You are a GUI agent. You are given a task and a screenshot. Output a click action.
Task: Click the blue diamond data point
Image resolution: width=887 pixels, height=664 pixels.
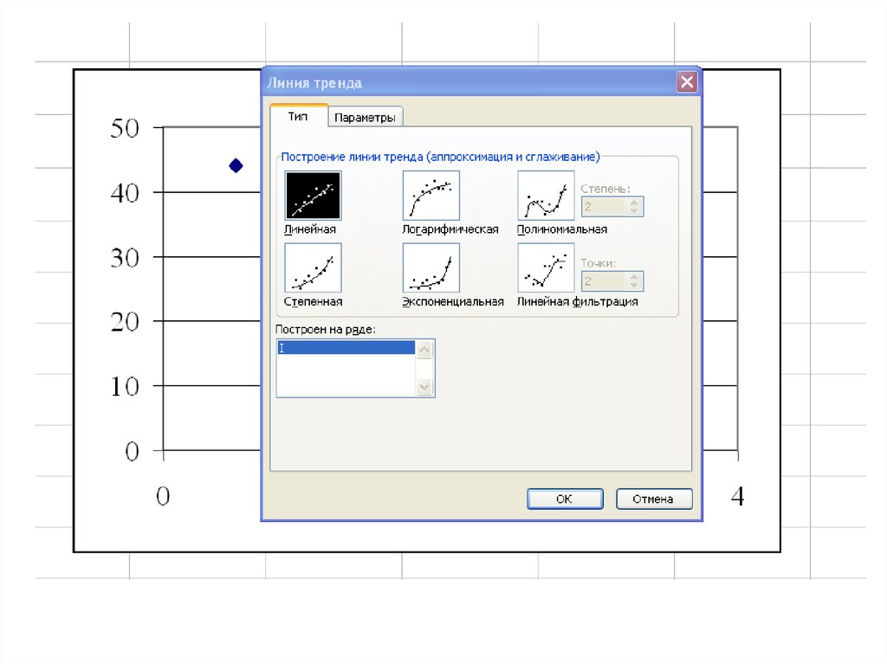[236, 165]
